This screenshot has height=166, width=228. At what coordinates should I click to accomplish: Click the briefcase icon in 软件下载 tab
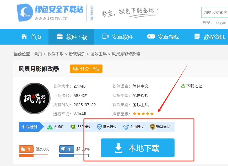coord(59,36)
